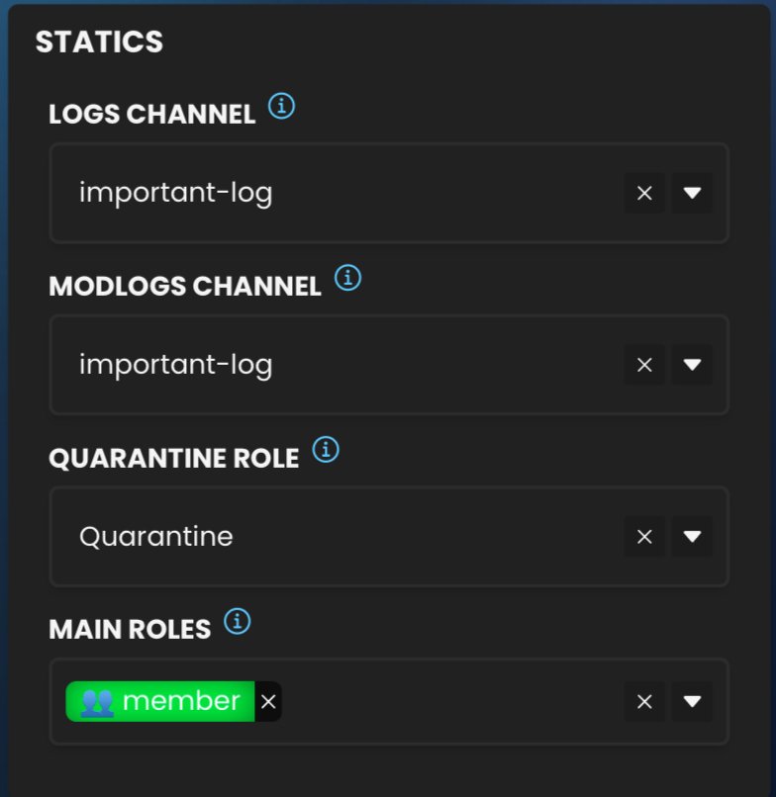Open the MAIN ROLES dropdown
This screenshot has width=776, height=797.
click(x=692, y=701)
